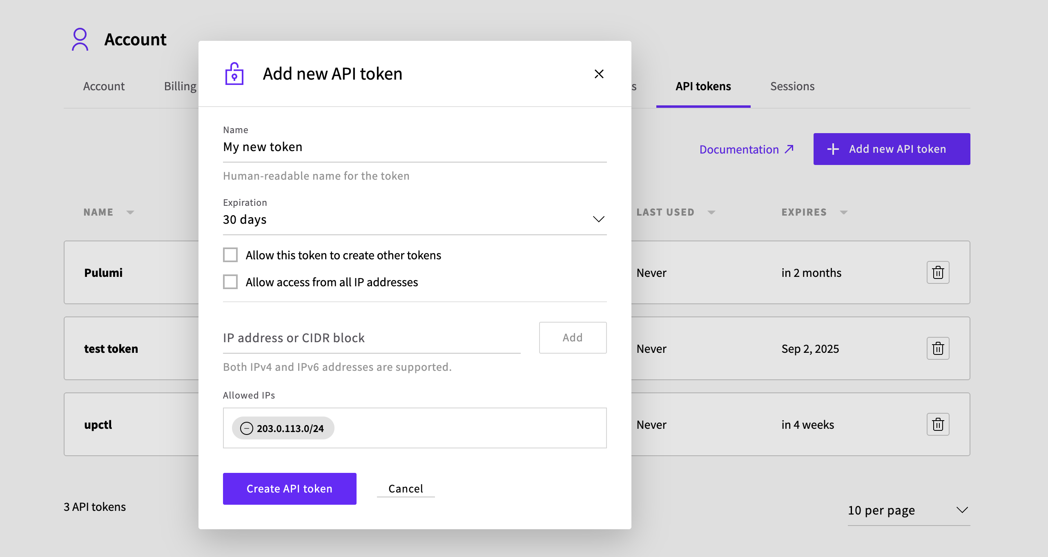This screenshot has height=557, width=1048.
Task: Click the Create API token button
Action: tap(289, 488)
